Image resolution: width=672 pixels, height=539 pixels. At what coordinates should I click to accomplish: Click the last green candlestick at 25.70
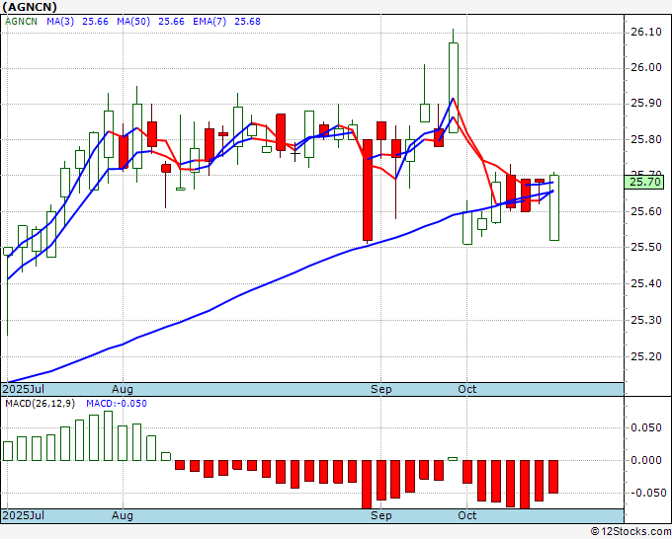coord(554,207)
